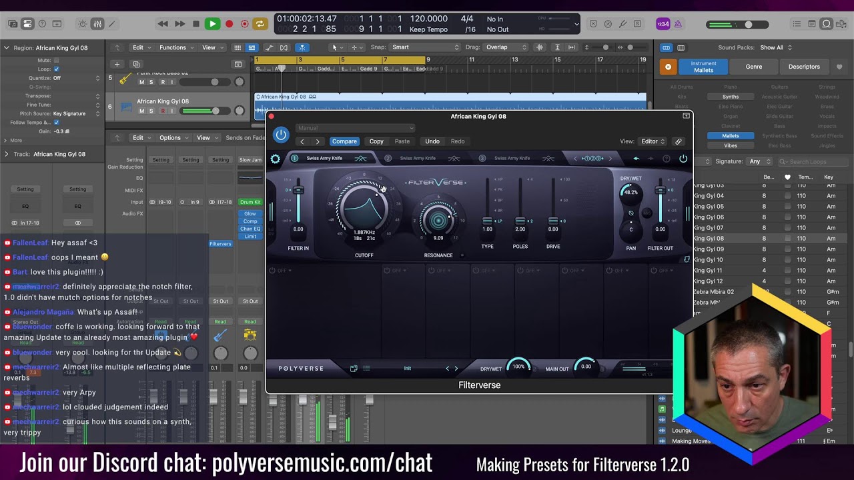Open Quick Help question mark icon
854x480 pixels.
42,24
